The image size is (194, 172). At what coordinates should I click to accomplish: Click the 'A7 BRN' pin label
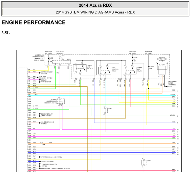(32, 85)
